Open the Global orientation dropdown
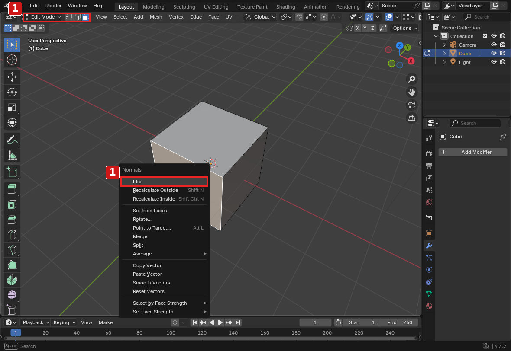Image resolution: width=511 pixels, height=351 pixels. pos(260,17)
